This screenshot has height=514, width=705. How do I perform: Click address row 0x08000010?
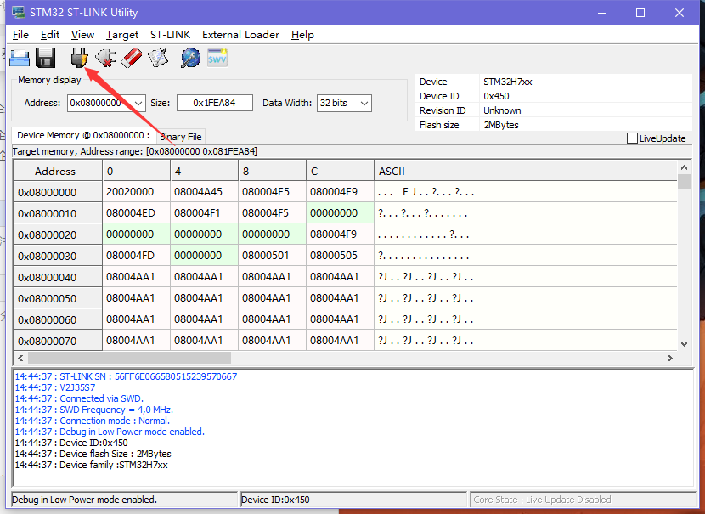(x=58, y=213)
